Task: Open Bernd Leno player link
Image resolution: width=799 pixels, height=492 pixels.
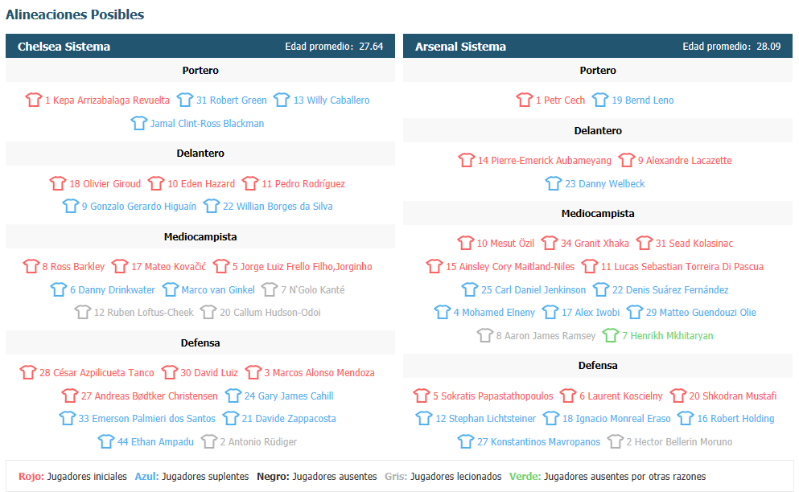Action: [642, 100]
